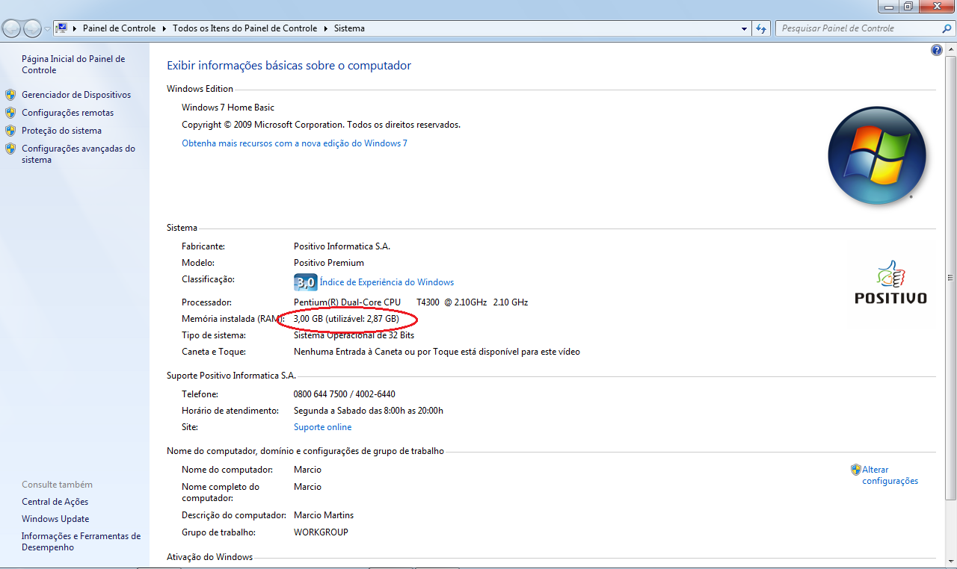This screenshot has width=957, height=569.
Task: Expand the arrow before Painel de Controle
Action: coord(76,28)
